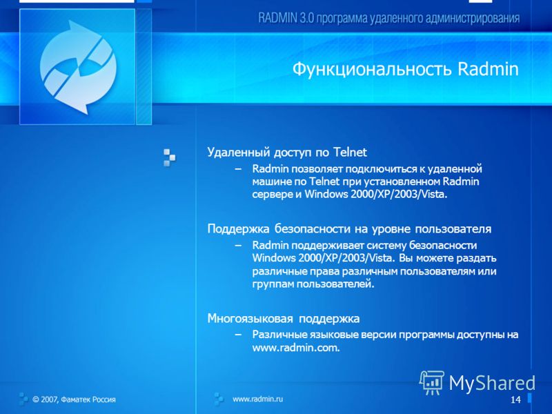Select the slide title 'Функциональность Radmin'
The width and height of the screenshot is (552, 414).
[x=405, y=69]
